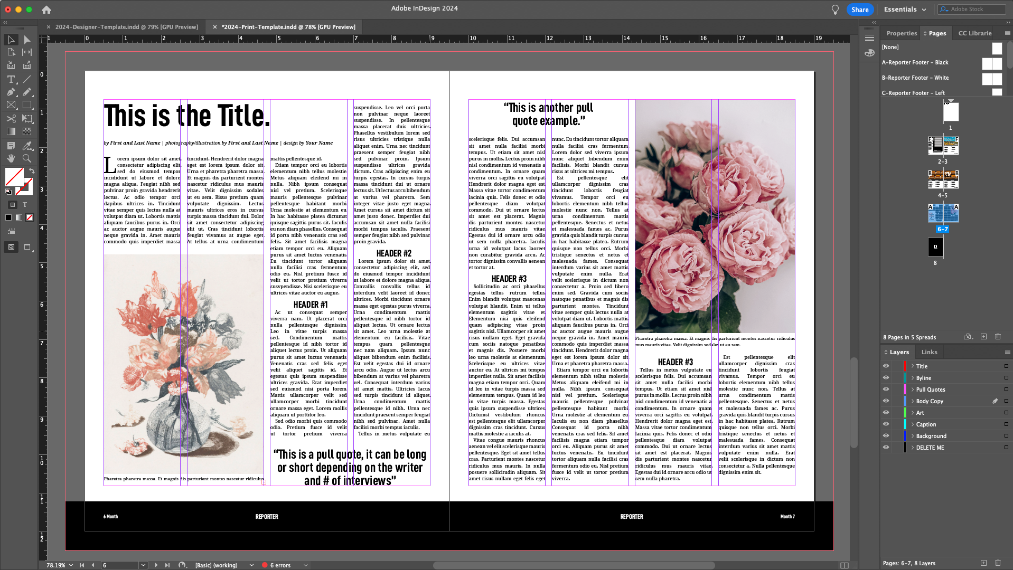Select the Type tool
This screenshot has height=570, width=1013.
coord(11,79)
